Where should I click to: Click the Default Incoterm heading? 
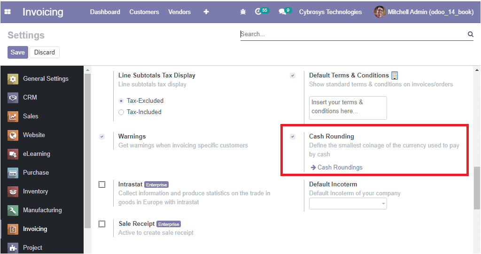click(333, 185)
